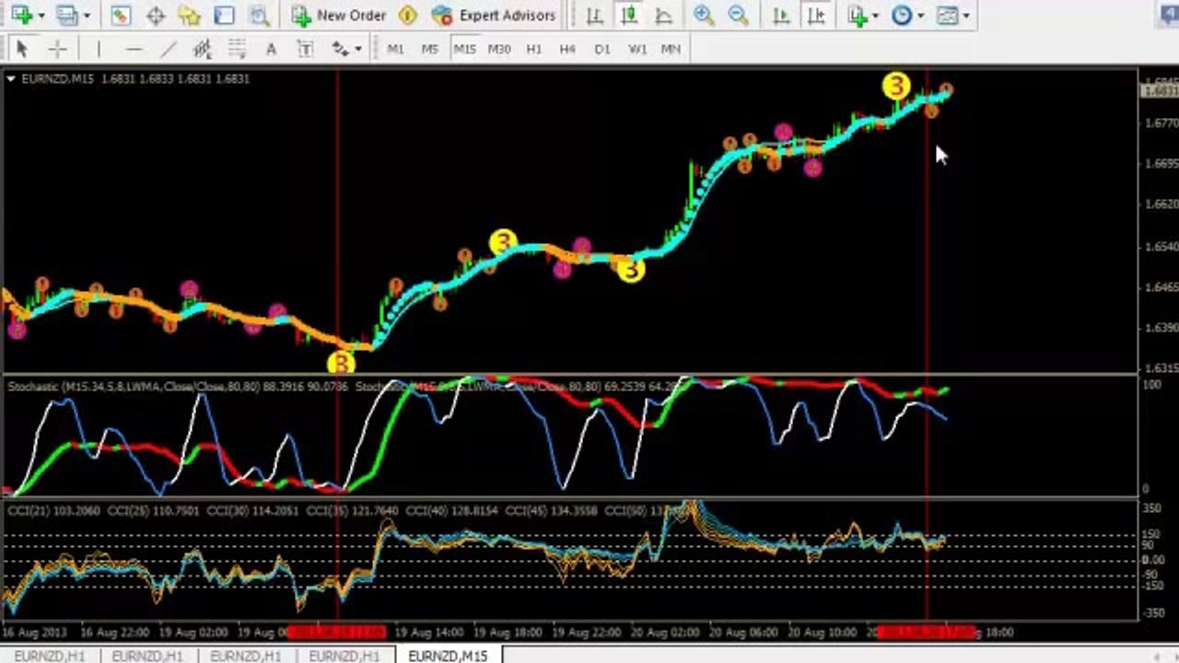This screenshot has height=663, width=1179.
Task: Select the crosshair tool
Action: [x=57, y=49]
